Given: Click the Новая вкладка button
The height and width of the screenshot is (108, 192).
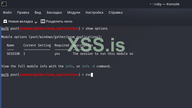Looking at the screenshot, I should tap(18, 21).
